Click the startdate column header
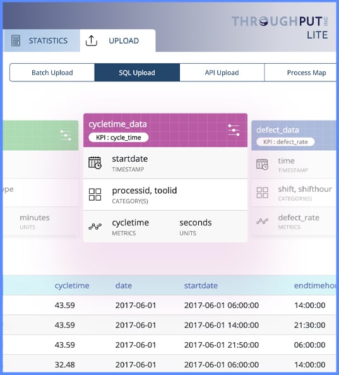Image resolution: width=339 pixels, height=375 pixels. pos(201,285)
